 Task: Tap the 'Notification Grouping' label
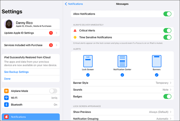[86, 119]
